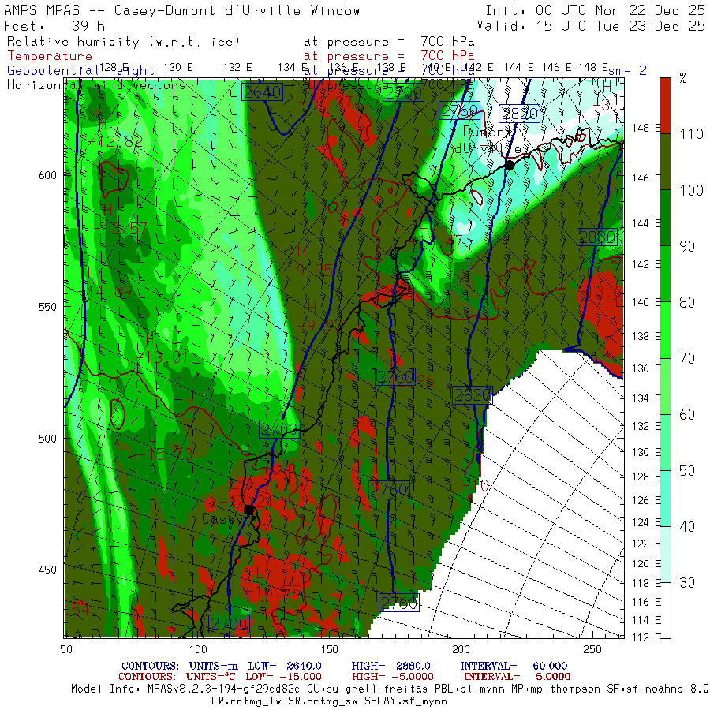Viewport: 710px width, 710px height.
Task: Click the '120 E' longitude label
Action: [646, 564]
